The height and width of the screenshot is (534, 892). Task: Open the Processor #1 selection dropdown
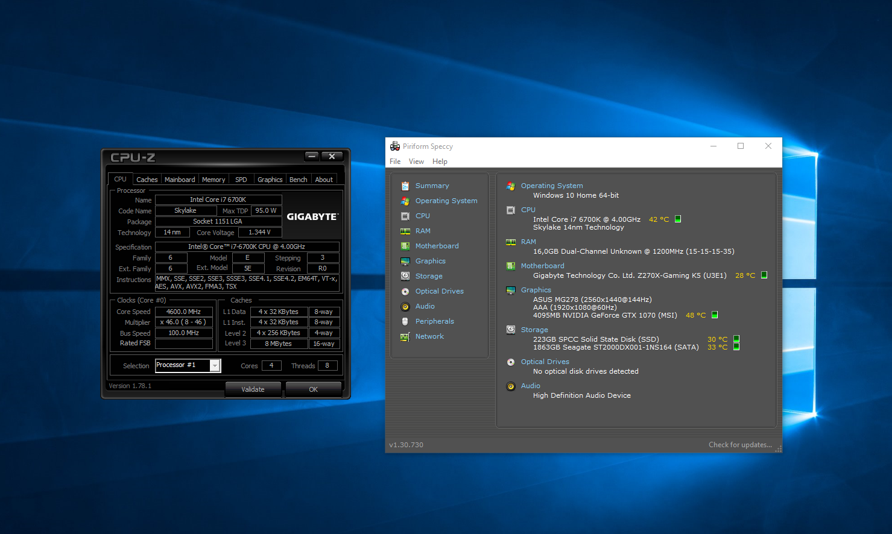[x=215, y=366]
